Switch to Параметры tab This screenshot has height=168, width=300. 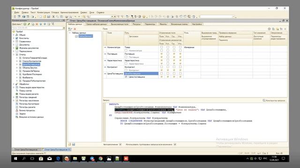pos(150,24)
